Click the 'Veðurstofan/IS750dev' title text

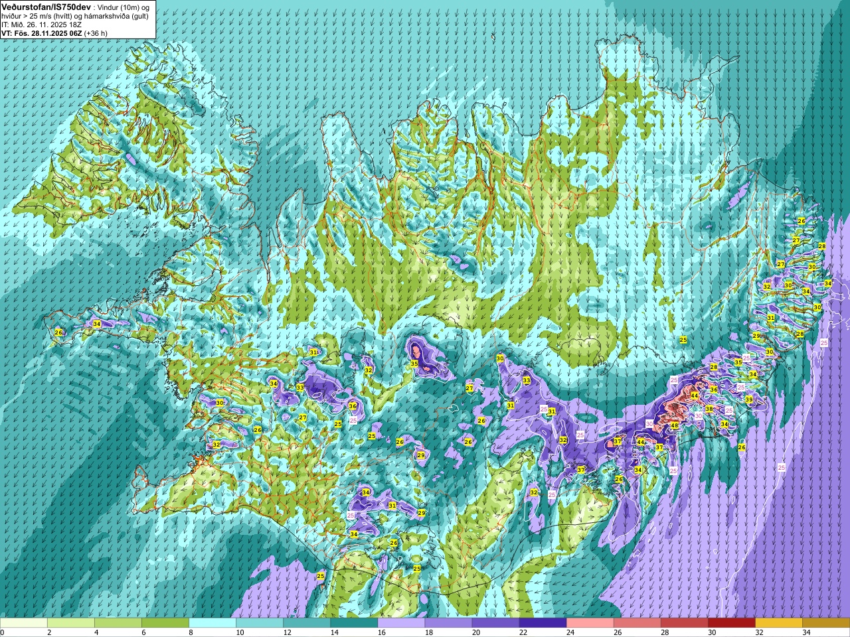pyautogui.click(x=46, y=6)
